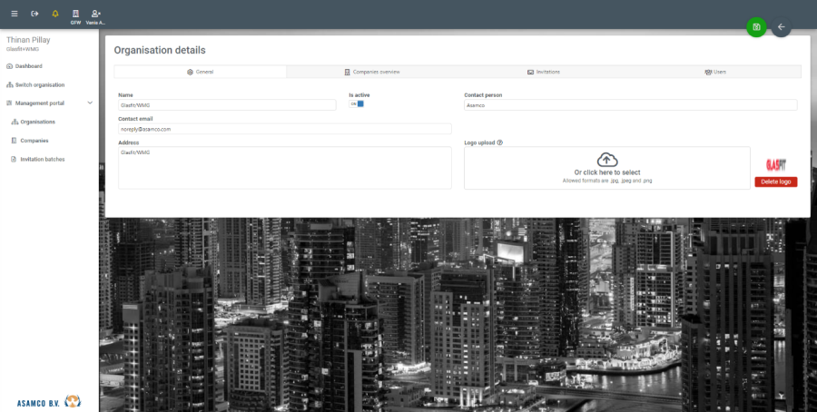Click Switch organisation in sidebar
The height and width of the screenshot is (412, 817).
tap(39, 84)
